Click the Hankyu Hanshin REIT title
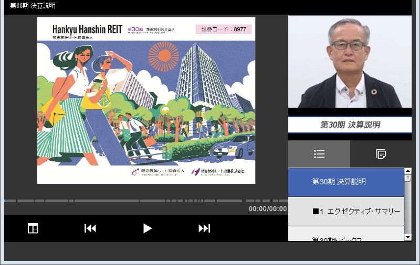 (87, 29)
